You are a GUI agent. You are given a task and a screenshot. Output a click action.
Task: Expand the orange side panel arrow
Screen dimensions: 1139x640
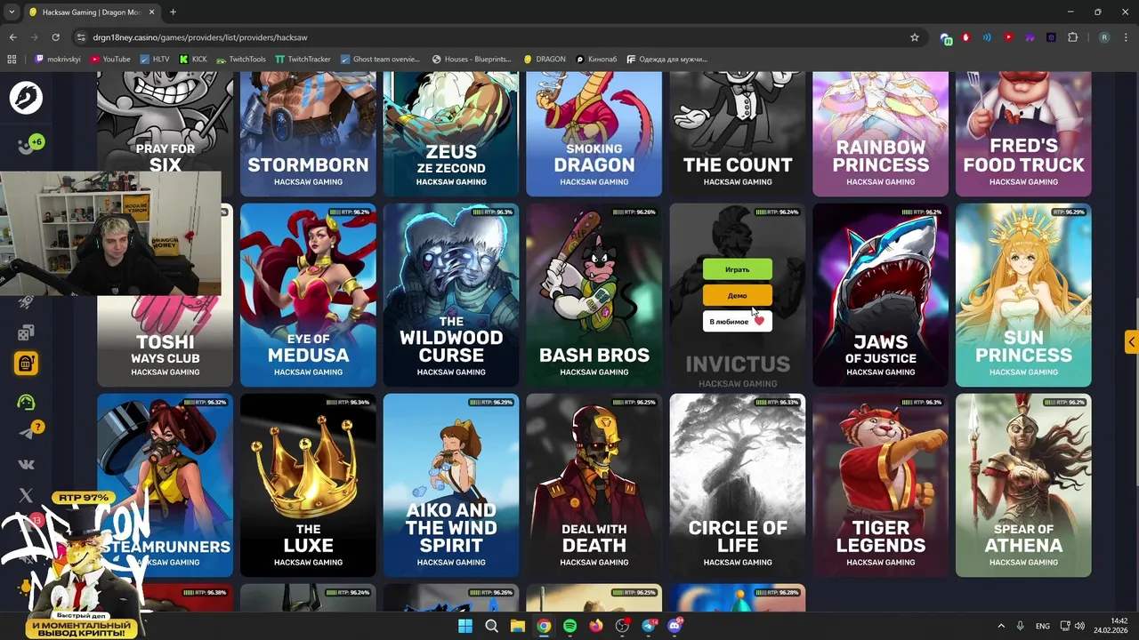tap(1131, 342)
